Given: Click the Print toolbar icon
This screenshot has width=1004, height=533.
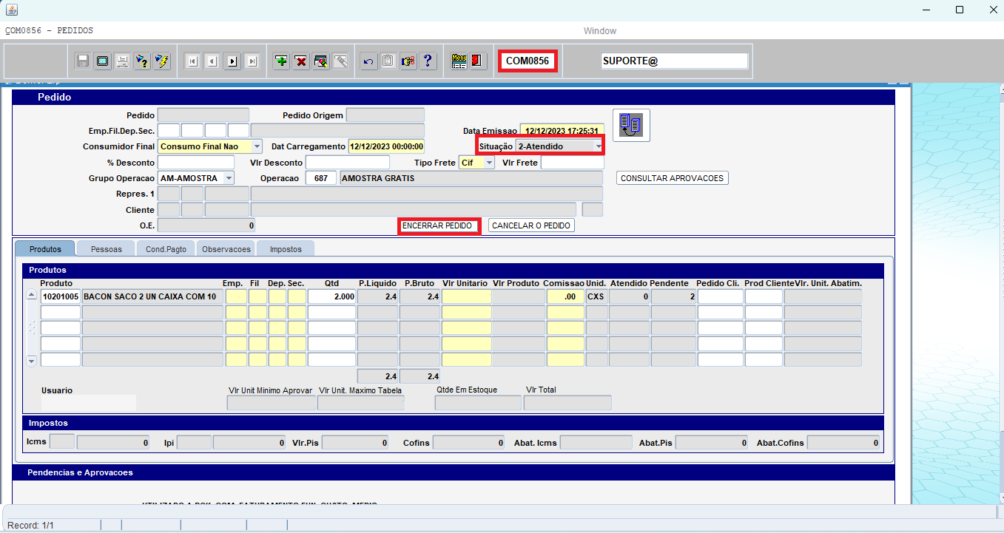Looking at the screenshot, I should tap(123, 61).
